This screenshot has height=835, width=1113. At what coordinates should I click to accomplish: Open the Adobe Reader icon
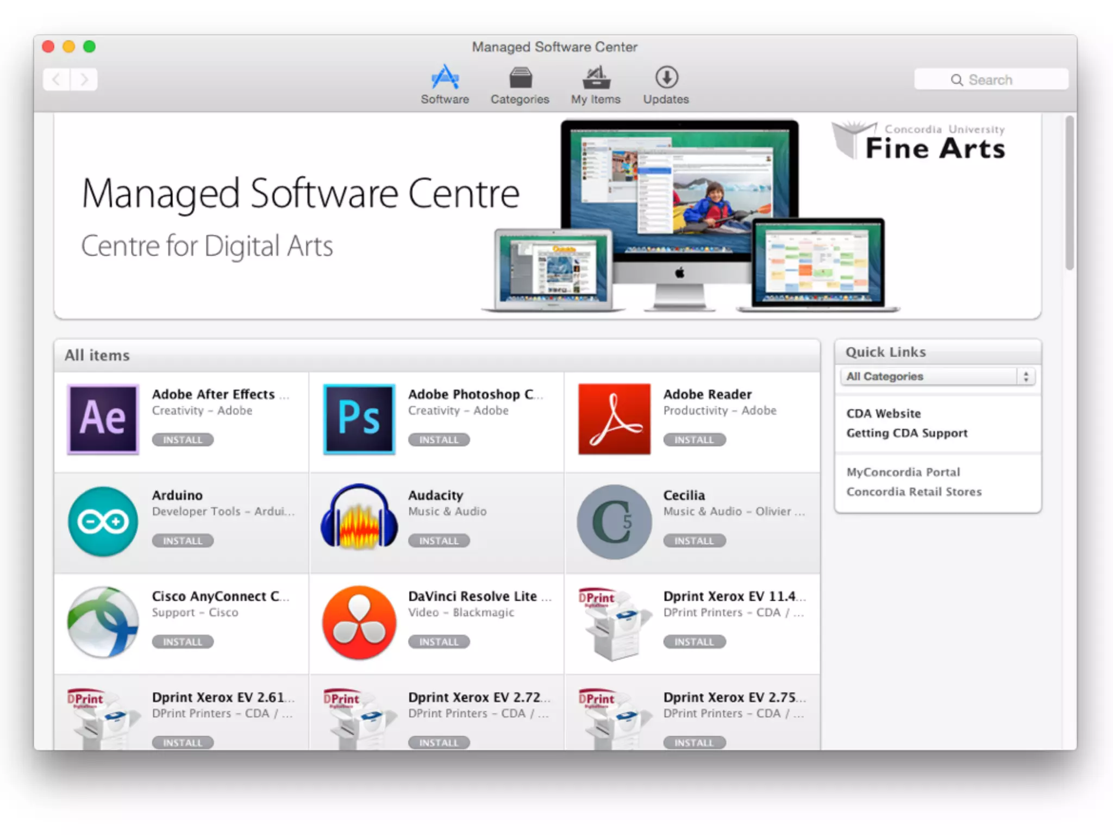tap(614, 419)
